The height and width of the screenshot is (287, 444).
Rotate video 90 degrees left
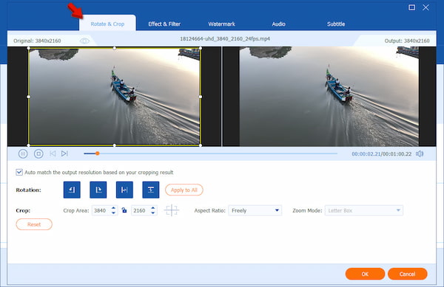tap(72, 190)
